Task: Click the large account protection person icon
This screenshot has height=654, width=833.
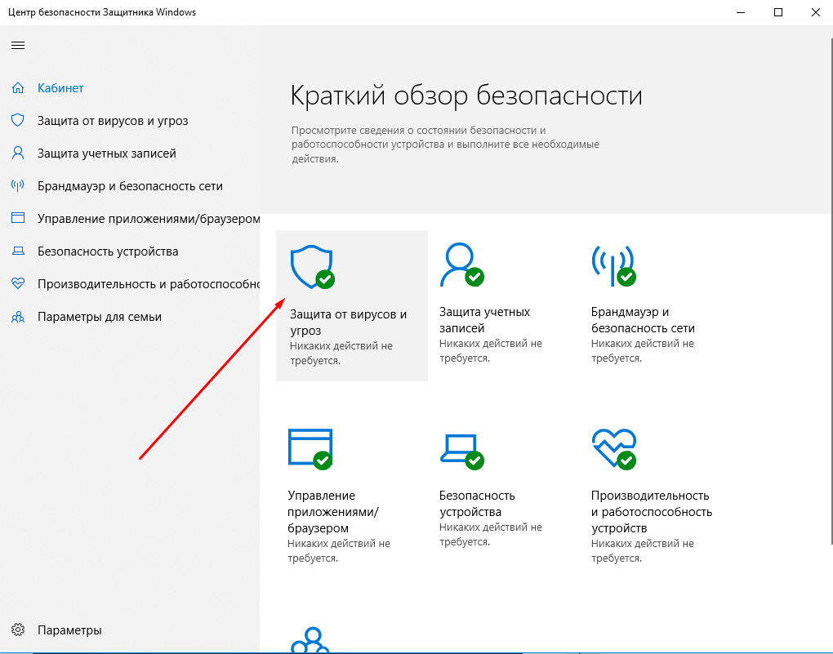Action: point(461,265)
